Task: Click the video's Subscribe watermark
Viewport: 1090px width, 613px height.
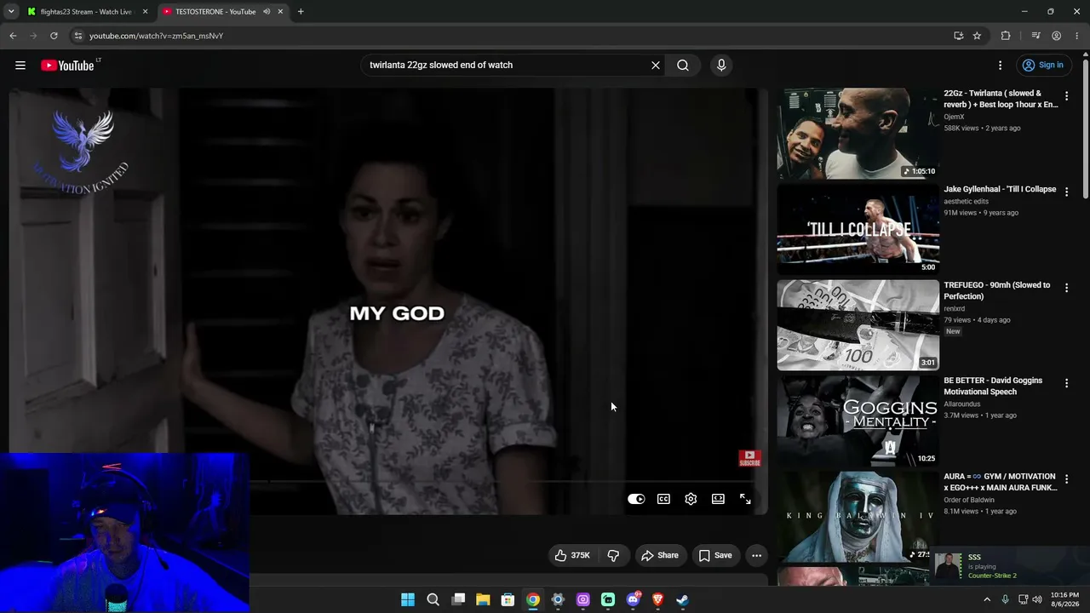Action: click(749, 459)
